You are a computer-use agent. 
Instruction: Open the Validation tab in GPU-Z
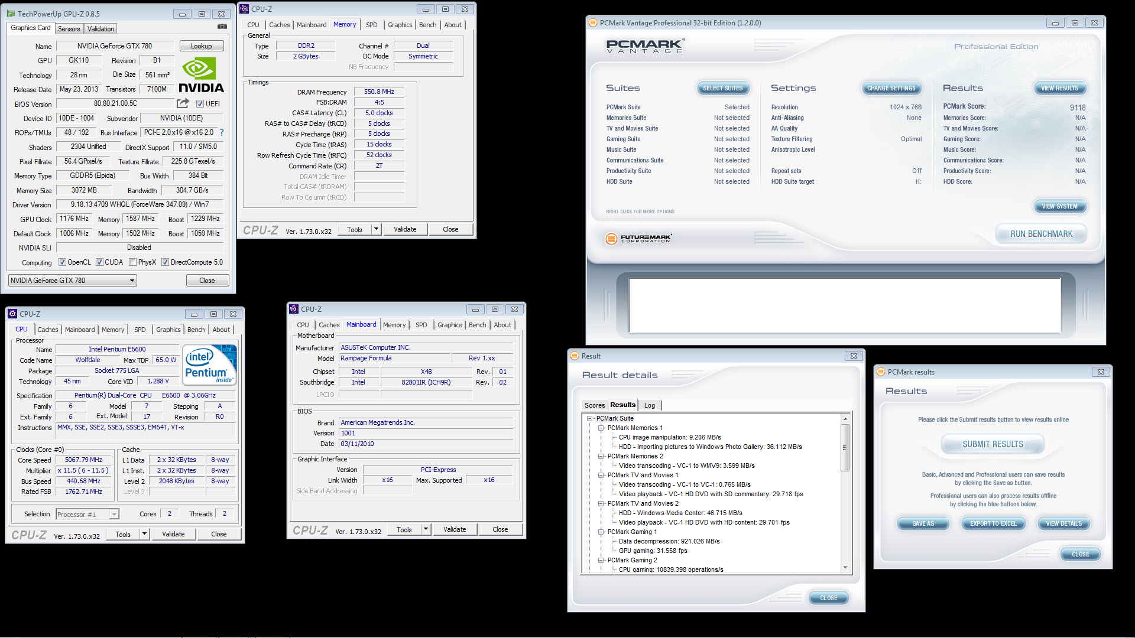point(100,29)
